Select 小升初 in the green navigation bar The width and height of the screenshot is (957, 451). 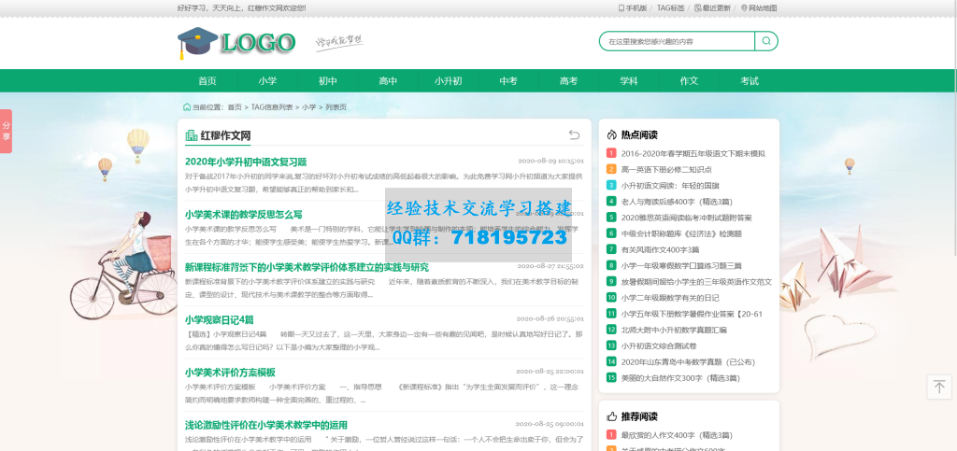pyautogui.click(x=448, y=81)
